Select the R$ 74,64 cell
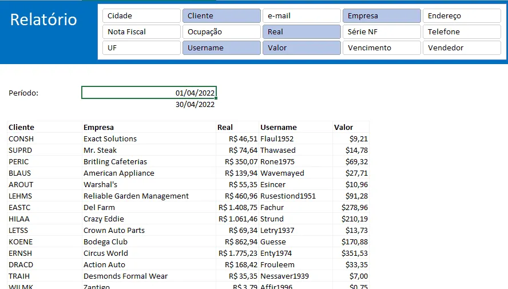The width and height of the screenshot is (508, 289). [237, 151]
